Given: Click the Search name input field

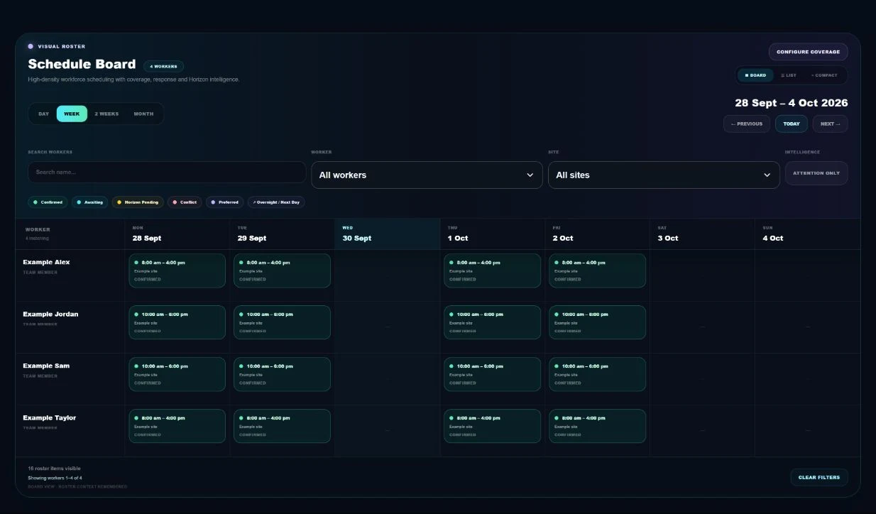Looking at the screenshot, I should click(x=167, y=173).
